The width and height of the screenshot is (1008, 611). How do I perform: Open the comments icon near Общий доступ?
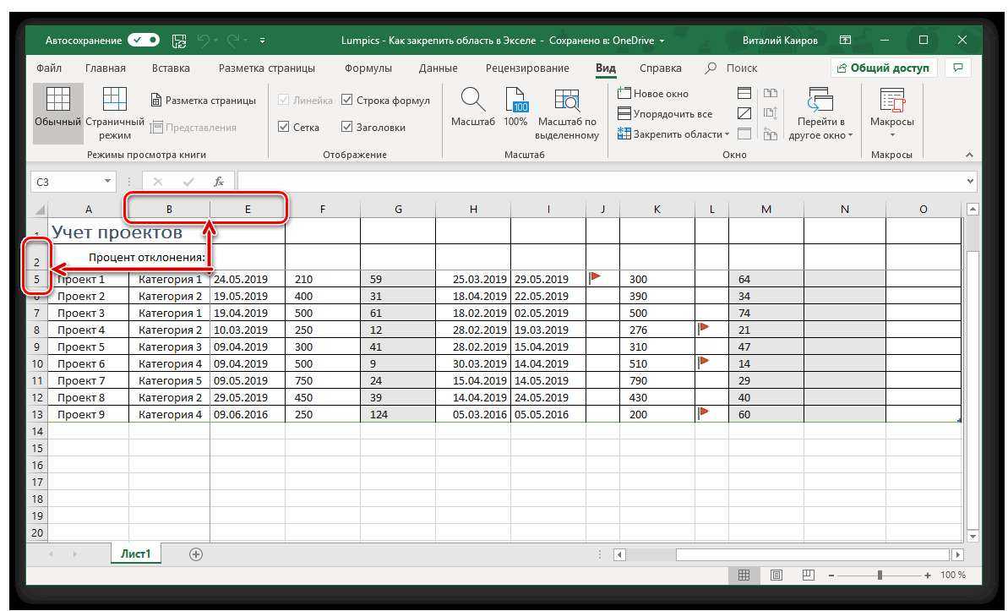coord(958,68)
